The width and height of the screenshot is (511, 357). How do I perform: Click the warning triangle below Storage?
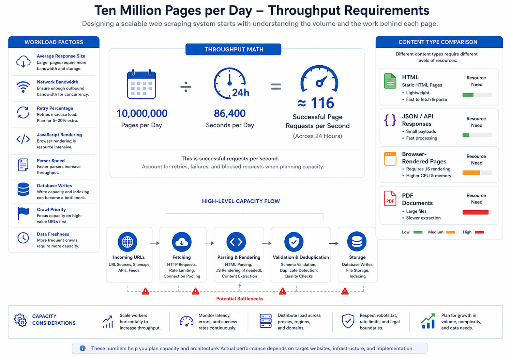[x=345, y=291]
